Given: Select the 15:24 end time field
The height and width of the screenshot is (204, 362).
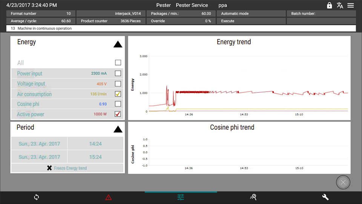Looking at the screenshot, I should pyautogui.click(x=95, y=157).
